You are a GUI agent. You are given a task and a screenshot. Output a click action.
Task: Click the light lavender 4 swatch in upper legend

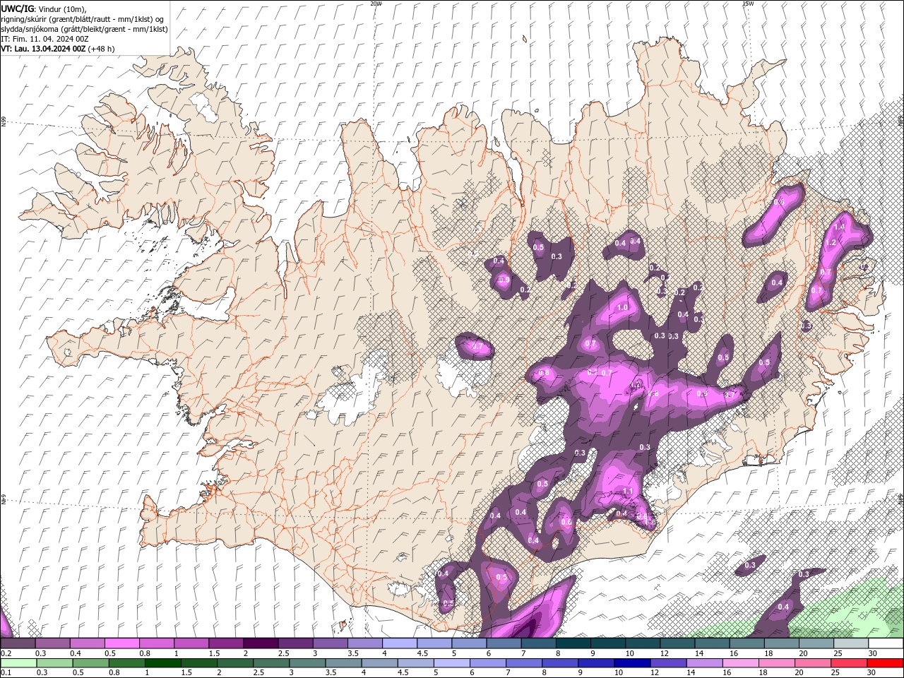398,643
